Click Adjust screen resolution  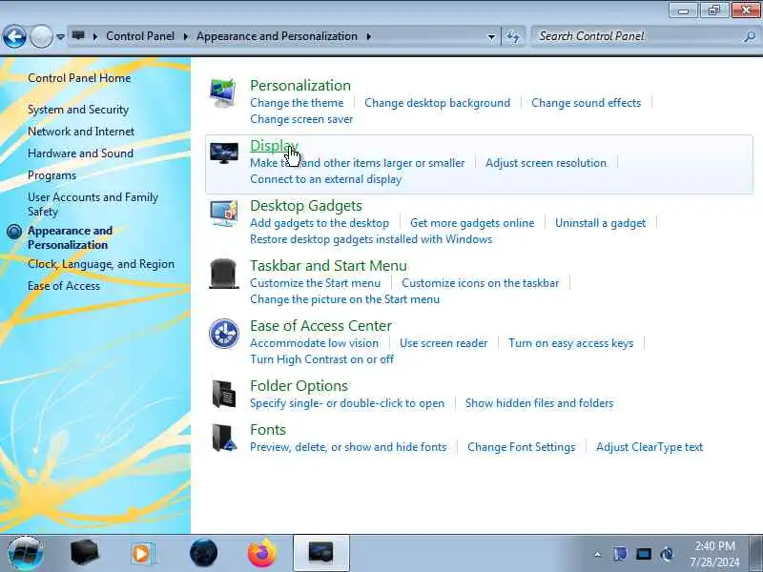546,163
